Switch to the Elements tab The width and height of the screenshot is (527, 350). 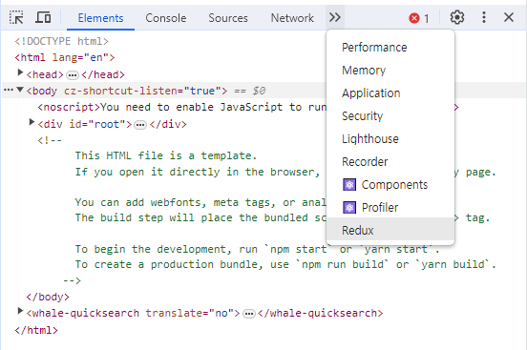pyautogui.click(x=100, y=18)
